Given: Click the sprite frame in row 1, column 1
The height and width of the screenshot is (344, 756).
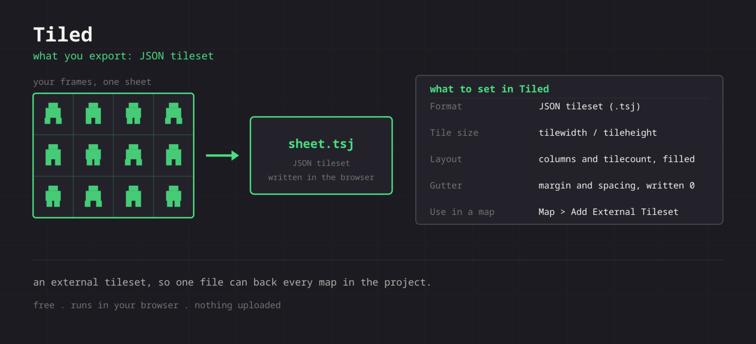Looking at the screenshot, I should pos(53,114).
